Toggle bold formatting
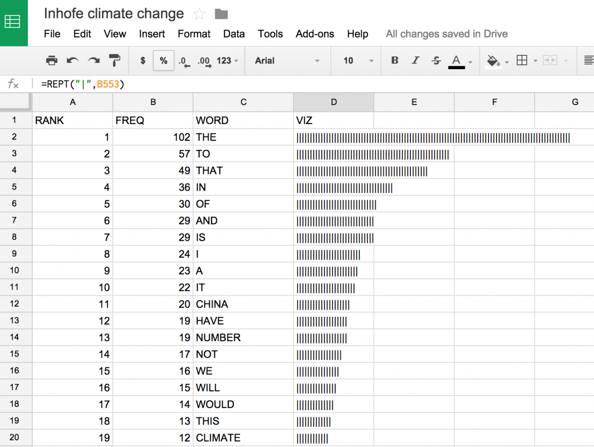594x447 pixels. 395,60
